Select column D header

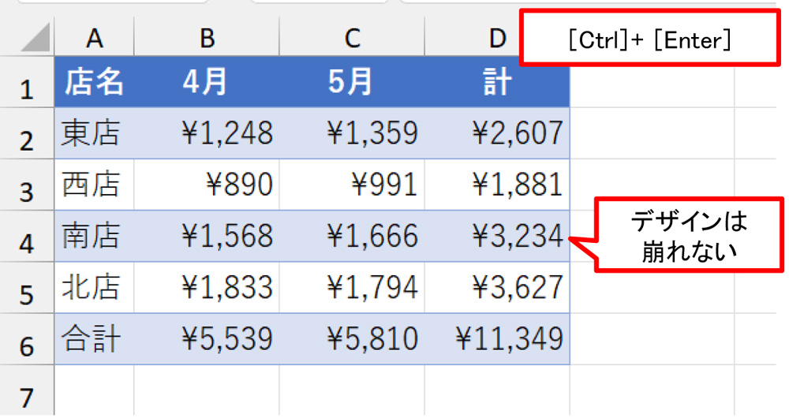pyautogui.click(x=497, y=37)
